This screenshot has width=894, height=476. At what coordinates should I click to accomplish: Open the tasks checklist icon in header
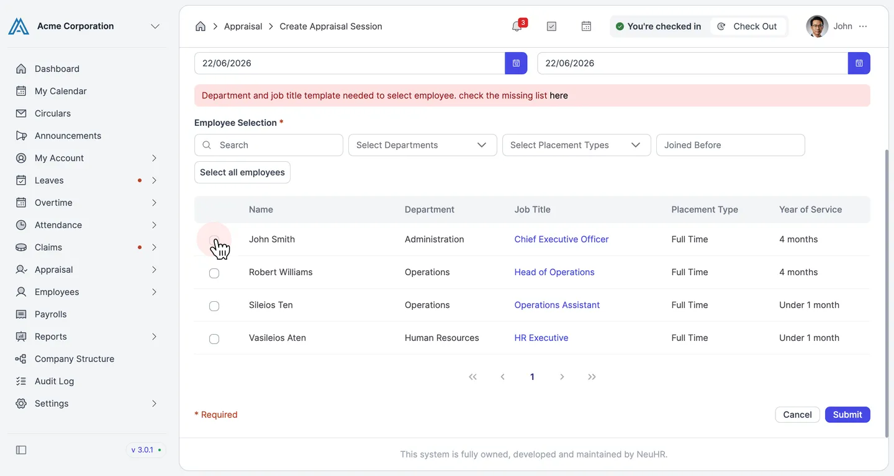pyautogui.click(x=551, y=26)
